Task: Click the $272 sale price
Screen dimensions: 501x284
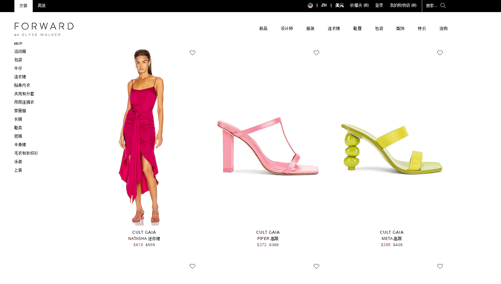Action: 262,245
